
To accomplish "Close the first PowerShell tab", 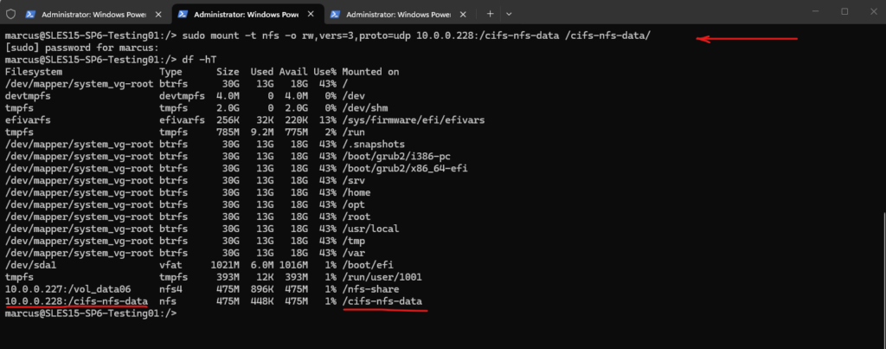I will [156, 14].
